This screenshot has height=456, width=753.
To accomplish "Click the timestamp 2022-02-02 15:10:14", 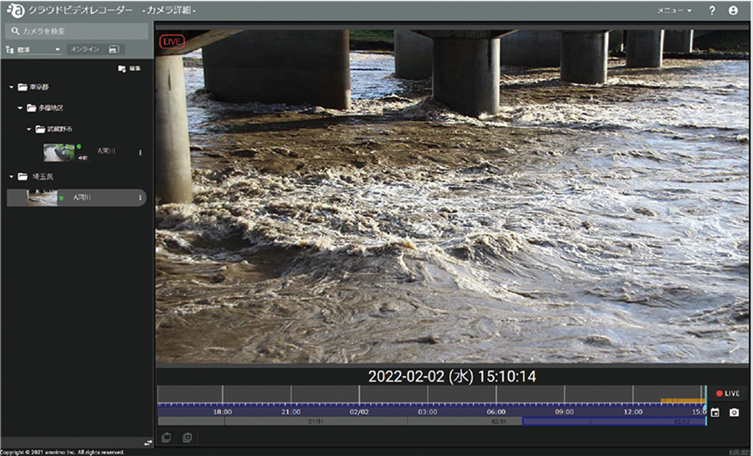I will [452, 376].
